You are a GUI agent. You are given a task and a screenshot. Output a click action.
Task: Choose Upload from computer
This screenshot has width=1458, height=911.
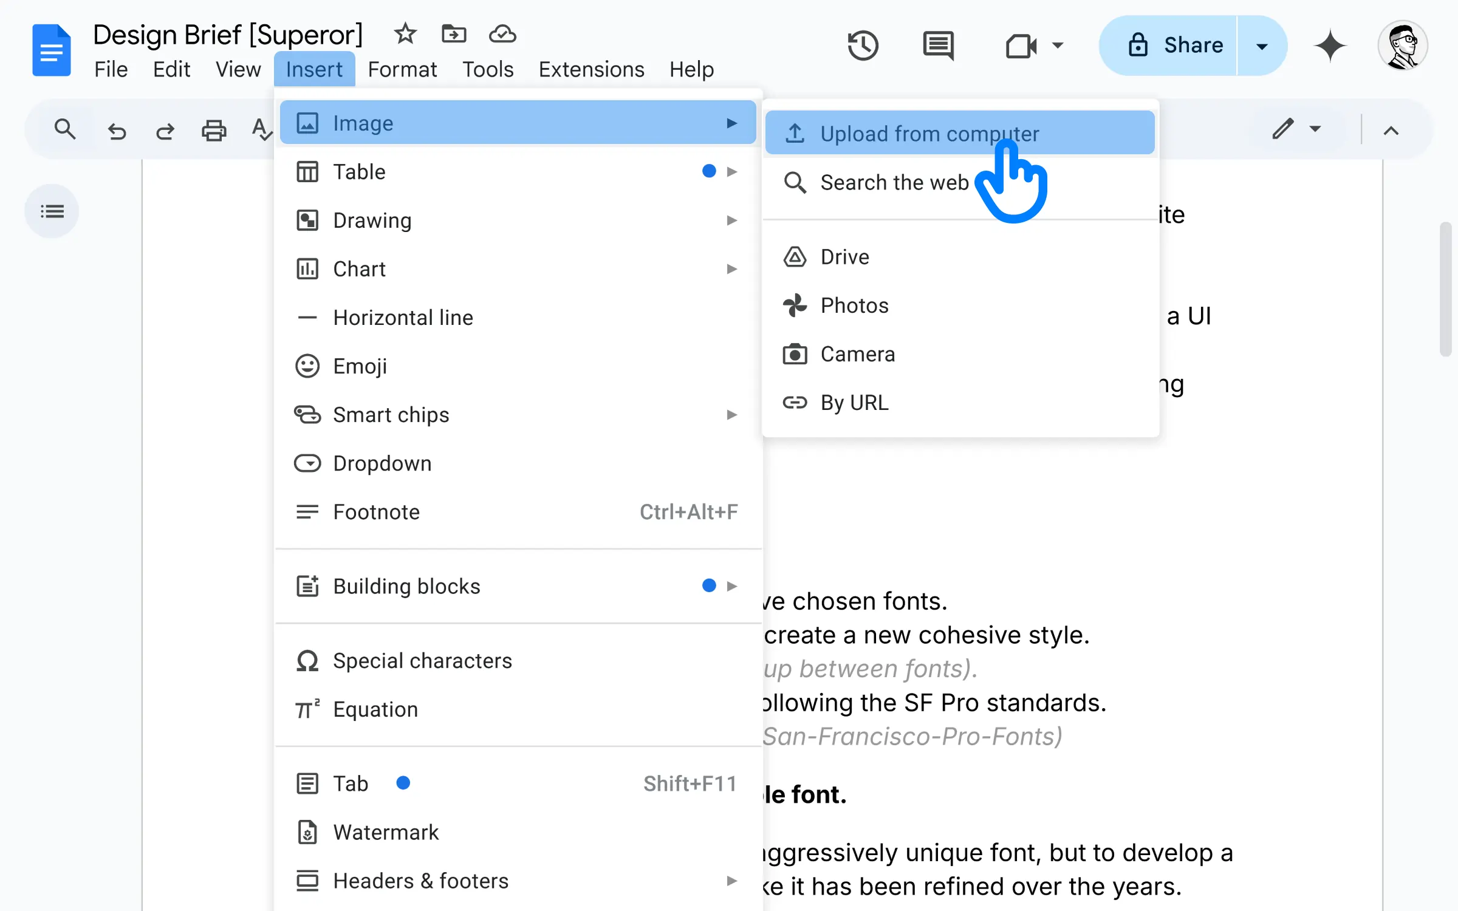(960, 133)
